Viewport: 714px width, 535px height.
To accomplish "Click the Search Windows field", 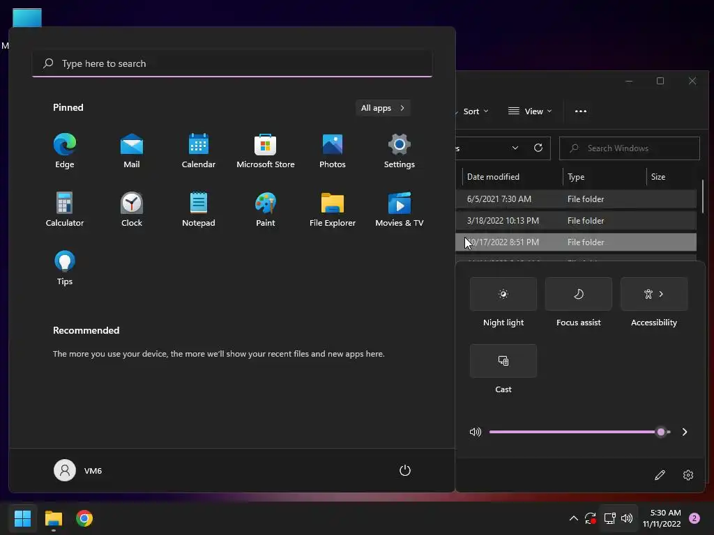I will 630,148.
